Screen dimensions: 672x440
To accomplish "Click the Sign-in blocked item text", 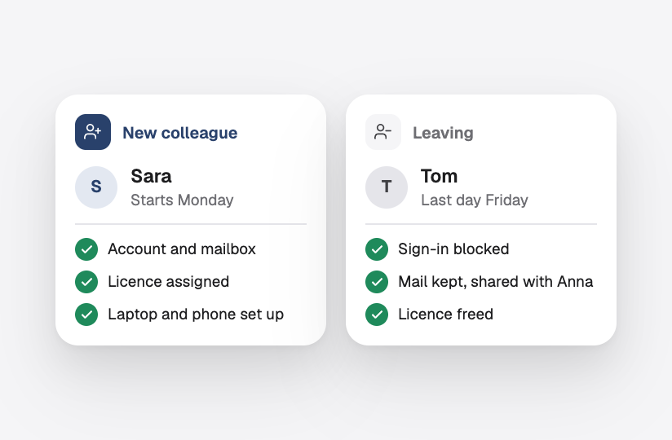I will pos(453,249).
